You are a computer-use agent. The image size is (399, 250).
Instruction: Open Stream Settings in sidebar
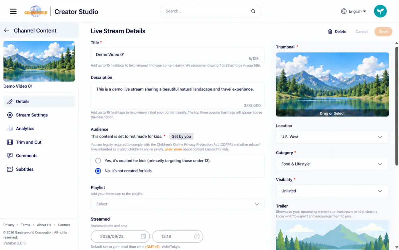click(x=39, y=115)
